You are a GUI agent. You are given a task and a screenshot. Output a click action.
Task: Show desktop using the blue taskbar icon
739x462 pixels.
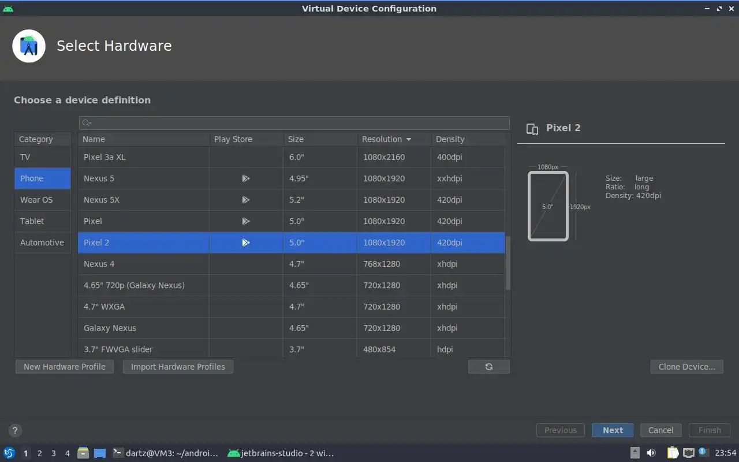tap(100, 453)
